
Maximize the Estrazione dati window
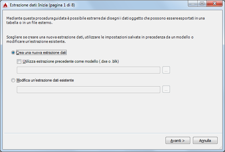[202, 4]
